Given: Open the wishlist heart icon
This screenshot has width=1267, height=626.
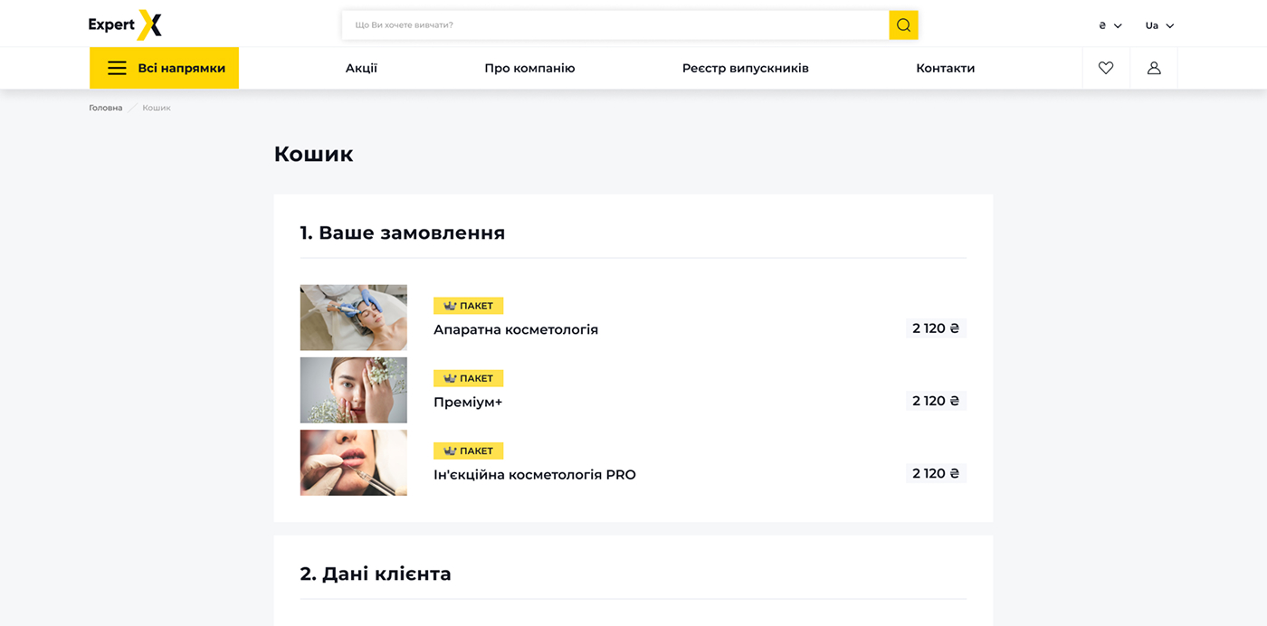Looking at the screenshot, I should [1105, 68].
